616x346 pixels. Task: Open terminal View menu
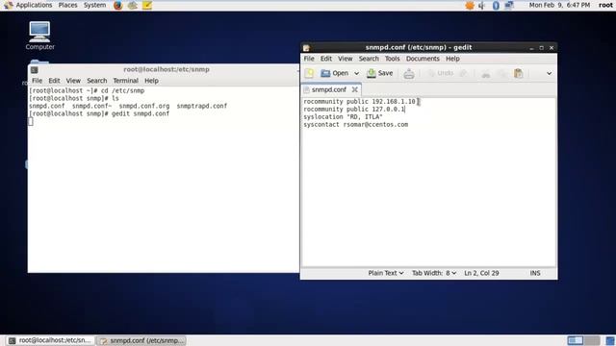click(73, 81)
